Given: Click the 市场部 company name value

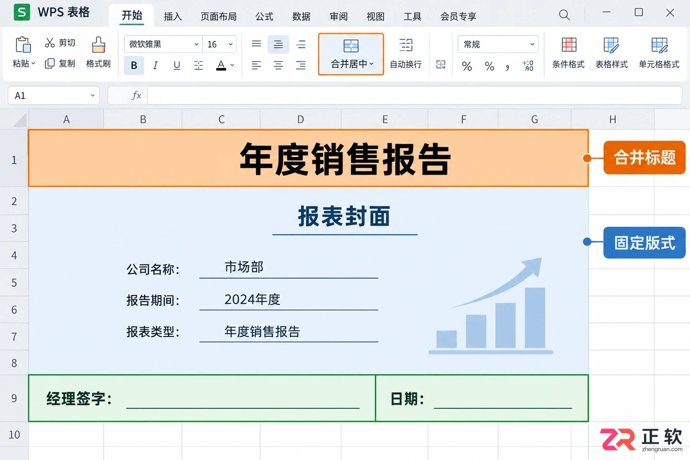Looking at the screenshot, I should click(x=244, y=267).
